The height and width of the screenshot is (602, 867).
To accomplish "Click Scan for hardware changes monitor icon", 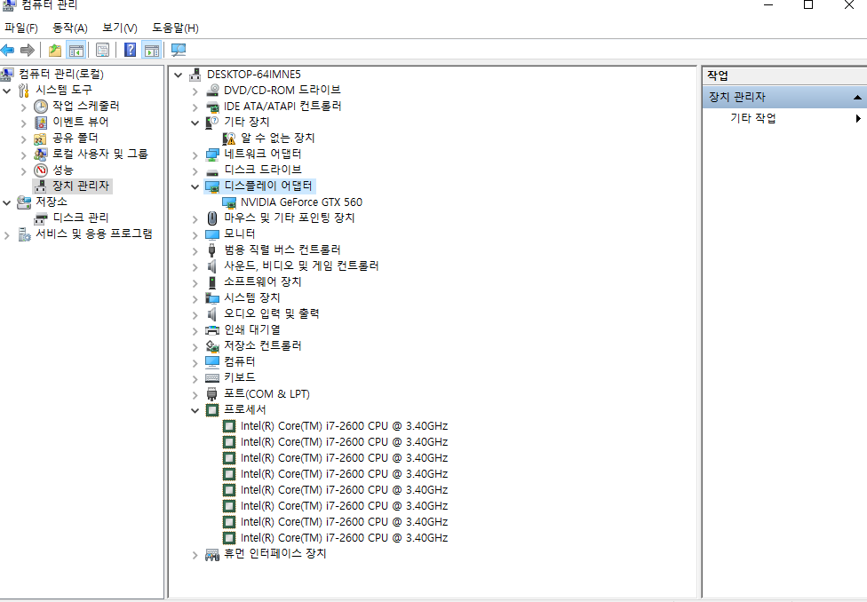I will 179,50.
